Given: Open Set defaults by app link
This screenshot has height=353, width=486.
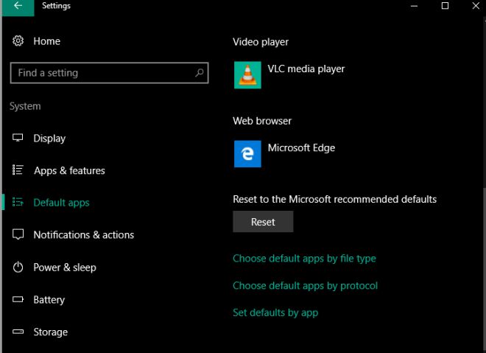Looking at the screenshot, I should pyautogui.click(x=275, y=312).
